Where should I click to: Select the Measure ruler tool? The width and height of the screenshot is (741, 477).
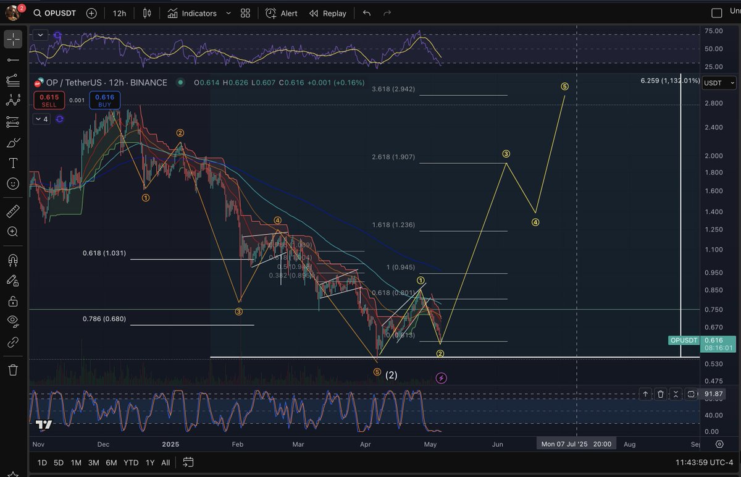[13, 211]
